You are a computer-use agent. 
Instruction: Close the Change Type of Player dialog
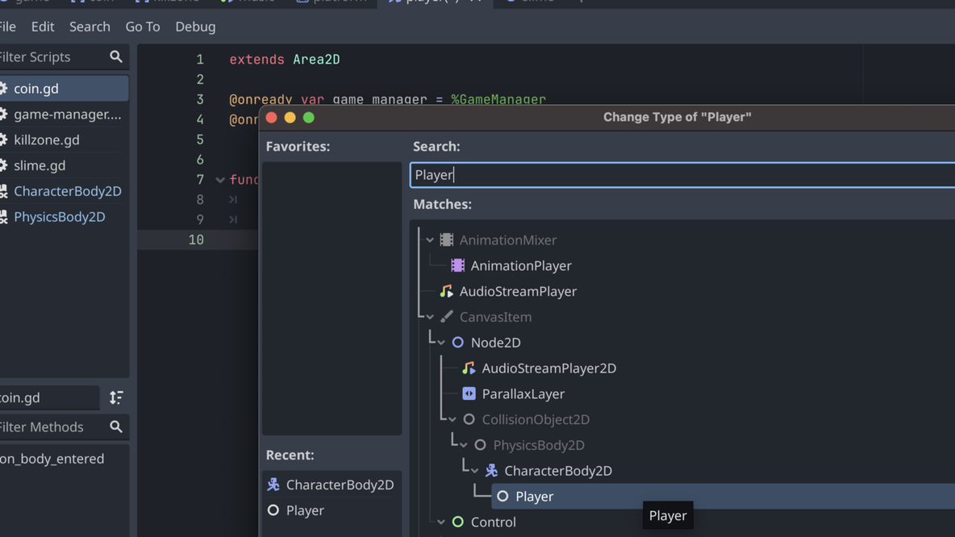click(x=272, y=118)
